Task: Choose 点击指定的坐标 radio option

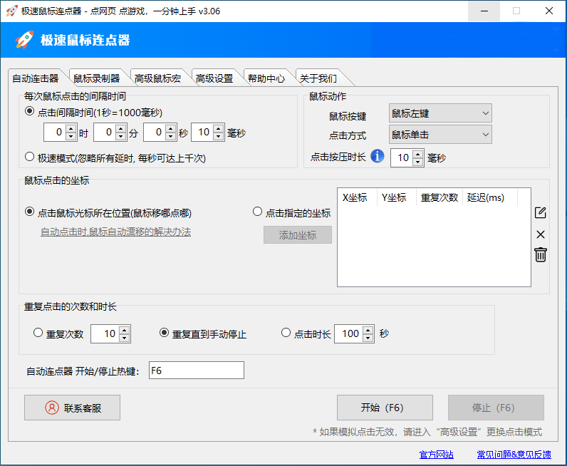Action: (258, 212)
